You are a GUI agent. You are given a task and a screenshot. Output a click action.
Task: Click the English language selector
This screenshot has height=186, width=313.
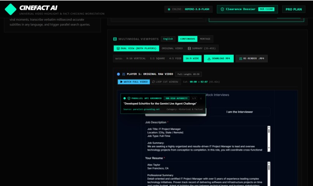click(x=168, y=39)
